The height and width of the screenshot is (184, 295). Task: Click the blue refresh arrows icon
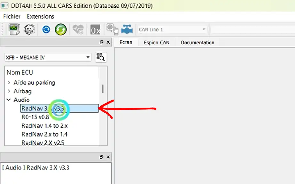[46, 29]
